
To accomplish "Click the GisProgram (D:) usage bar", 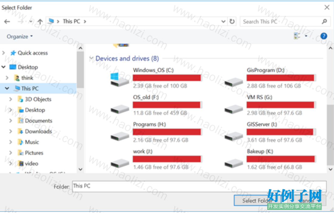I will (281, 78).
